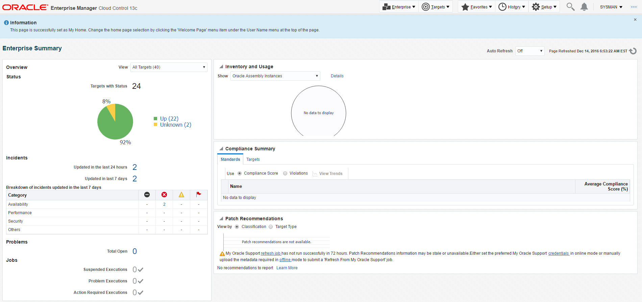Screen dimensions: 642x302
Task: Open the Oracle Assembly Instances dropdown
Action: [275, 76]
